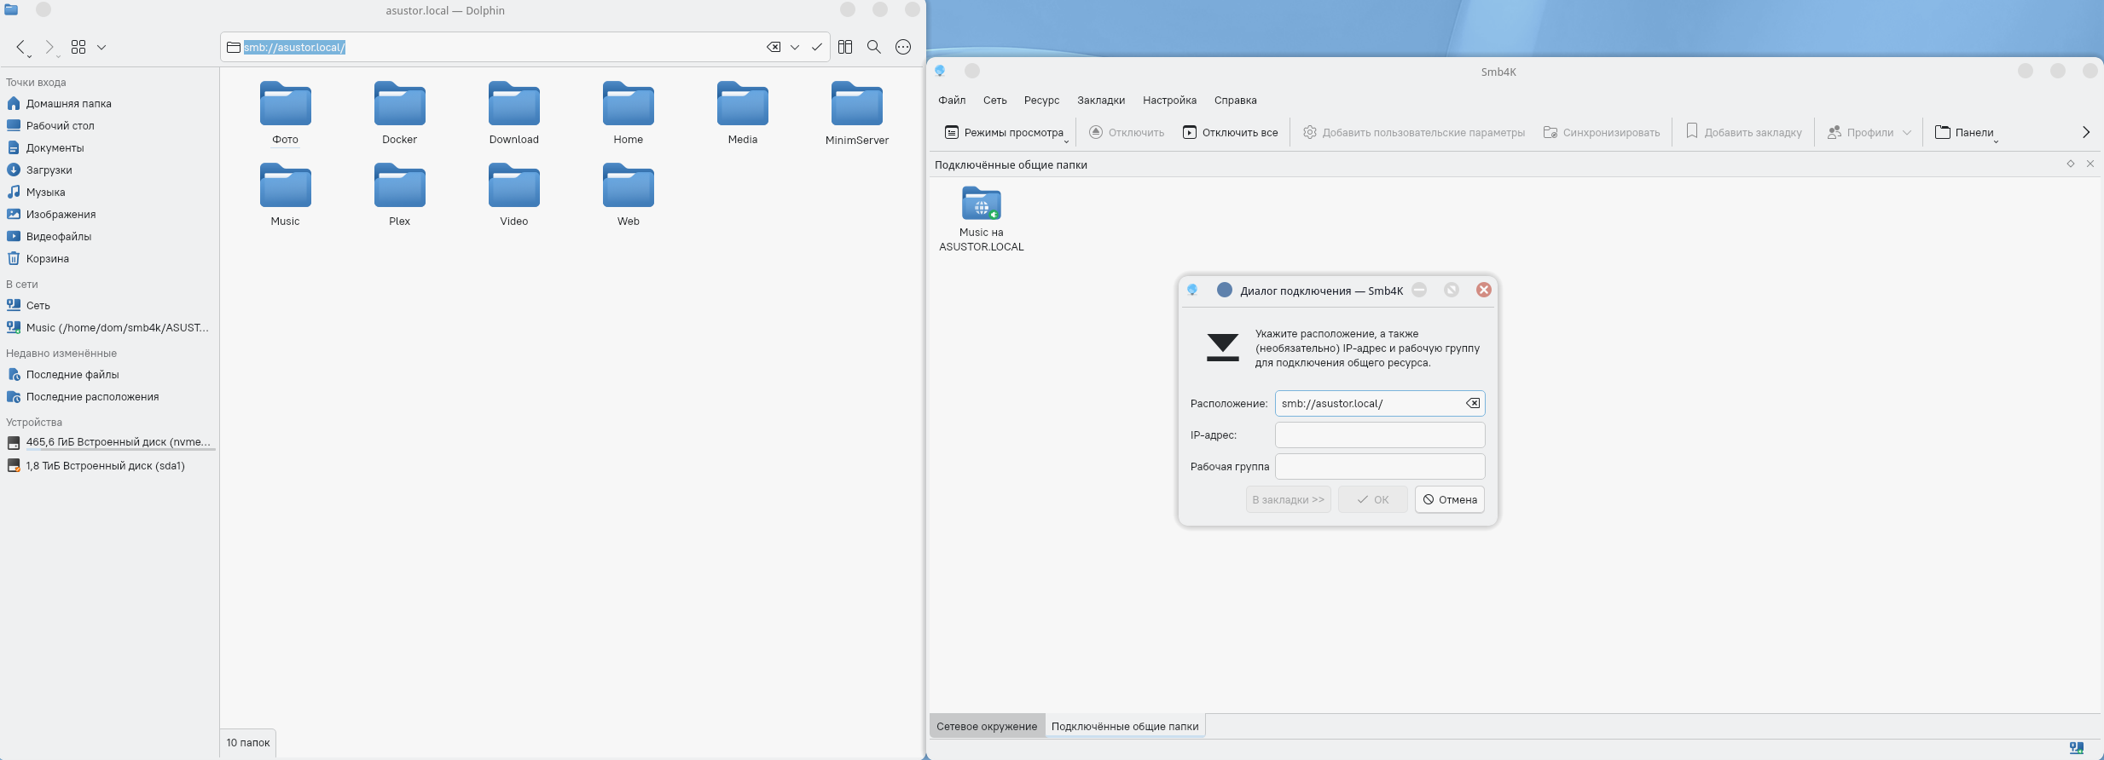This screenshot has height=760, width=2104.
Task: Switch to Подключённые общие папки tab
Action: (x=1125, y=726)
